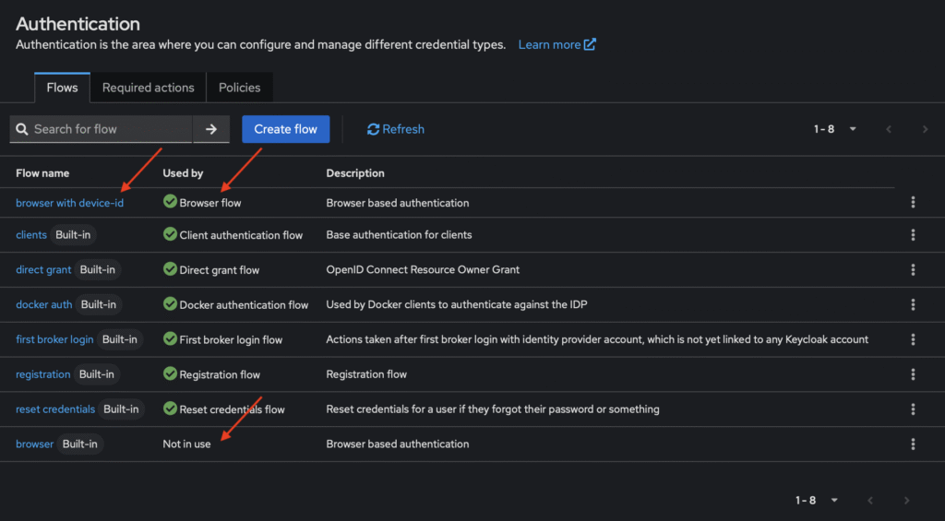Switch to the Policies tab
The height and width of the screenshot is (521, 945).
point(239,88)
